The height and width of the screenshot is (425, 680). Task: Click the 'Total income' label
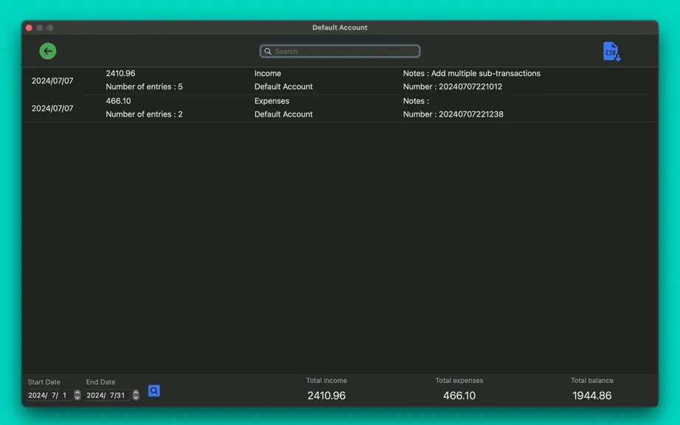(x=327, y=380)
